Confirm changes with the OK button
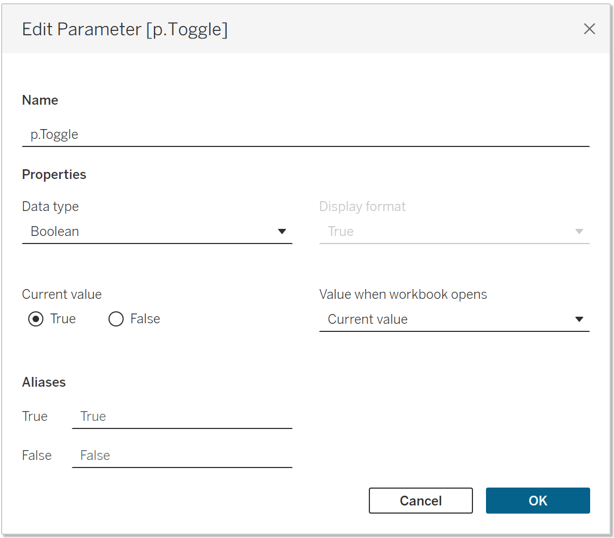The width and height of the screenshot is (614, 538). 538,501
